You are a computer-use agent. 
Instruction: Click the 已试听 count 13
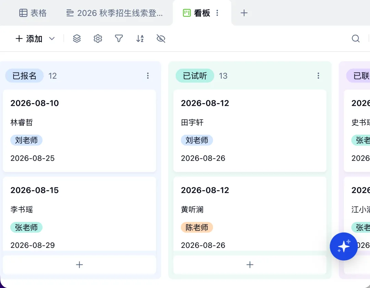click(x=223, y=76)
